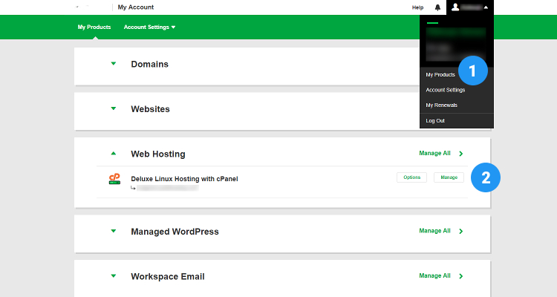Choose Log Out from the account menu
Screen dimensions: 557x297
435,120
